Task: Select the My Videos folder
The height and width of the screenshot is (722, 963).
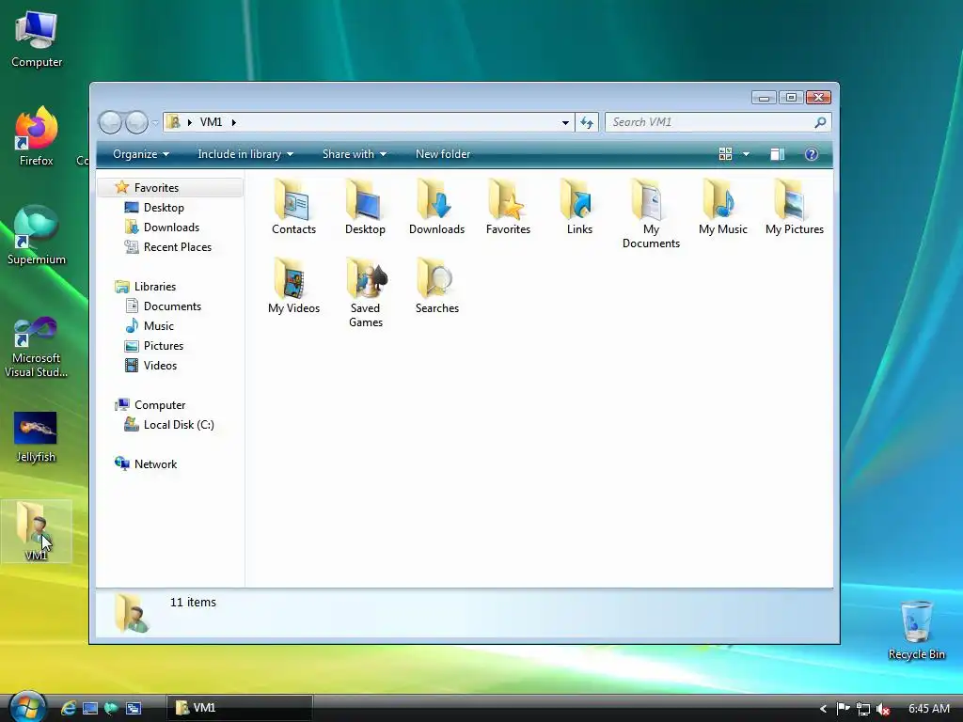Action: coord(293,287)
